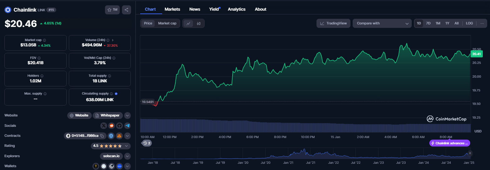The image size is (490, 170).
Task: Open Chainlink's GitHub social link
Action: tap(119, 126)
